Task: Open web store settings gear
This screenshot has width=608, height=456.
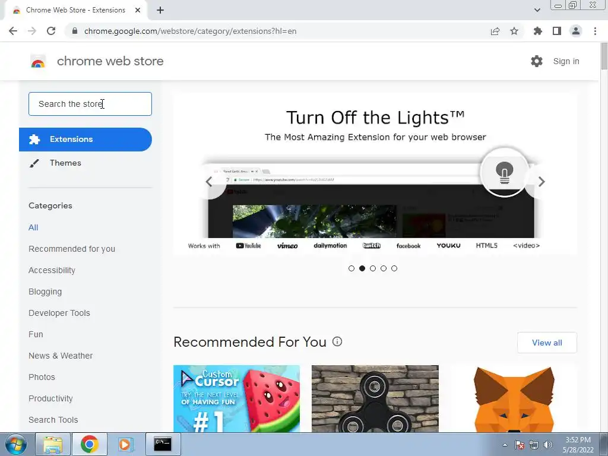Action: pos(537,61)
